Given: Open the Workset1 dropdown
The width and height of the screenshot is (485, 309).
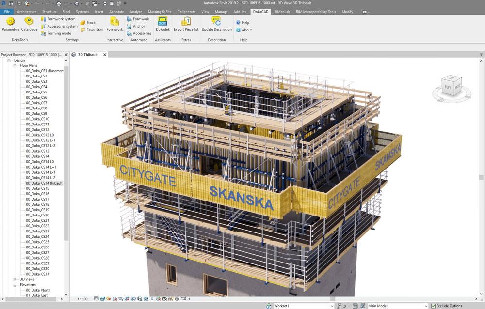Looking at the screenshot, I should tap(304, 306).
